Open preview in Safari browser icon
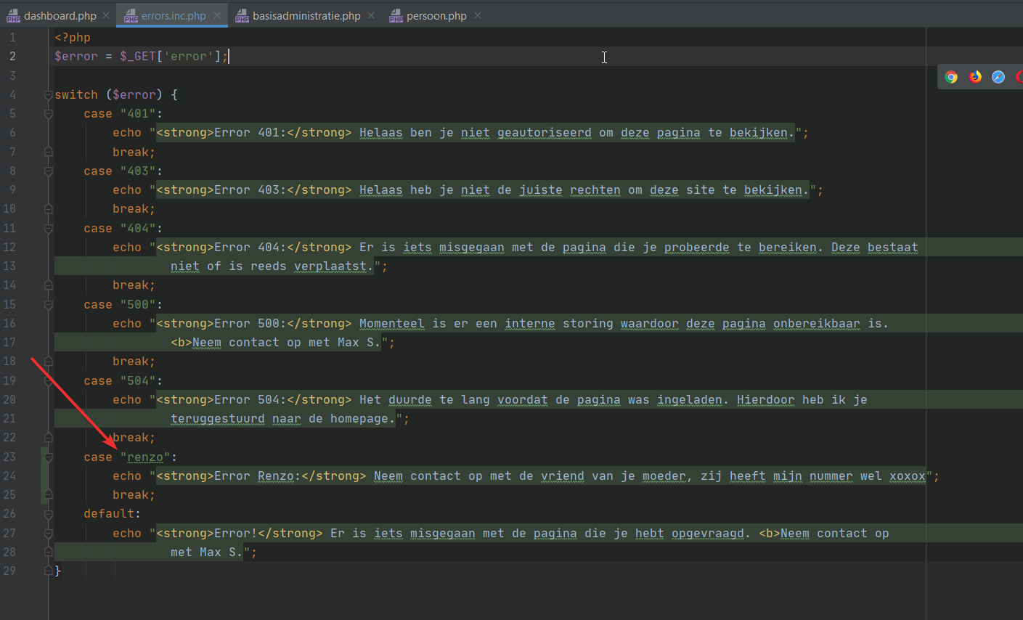 point(998,77)
